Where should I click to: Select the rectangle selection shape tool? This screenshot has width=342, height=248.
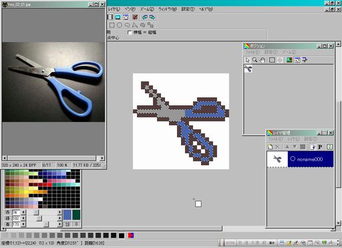pyautogui.click(x=112, y=25)
